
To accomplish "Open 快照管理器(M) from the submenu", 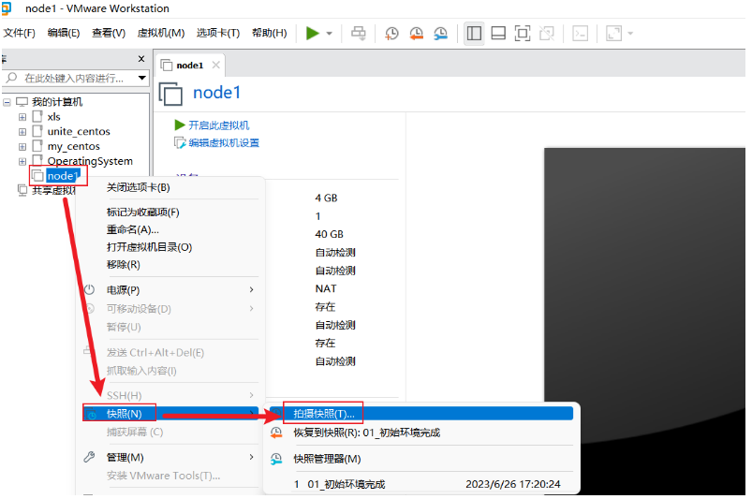I will (x=327, y=459).
